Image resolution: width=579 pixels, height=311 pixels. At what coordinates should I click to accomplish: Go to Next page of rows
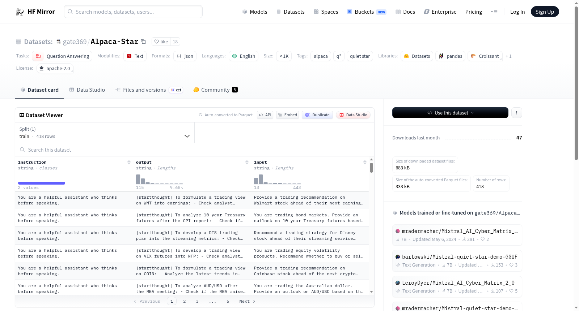click(247, 301)
